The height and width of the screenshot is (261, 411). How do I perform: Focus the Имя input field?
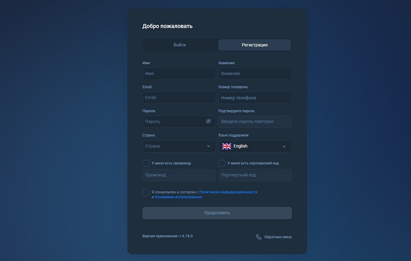coord(179,74)
